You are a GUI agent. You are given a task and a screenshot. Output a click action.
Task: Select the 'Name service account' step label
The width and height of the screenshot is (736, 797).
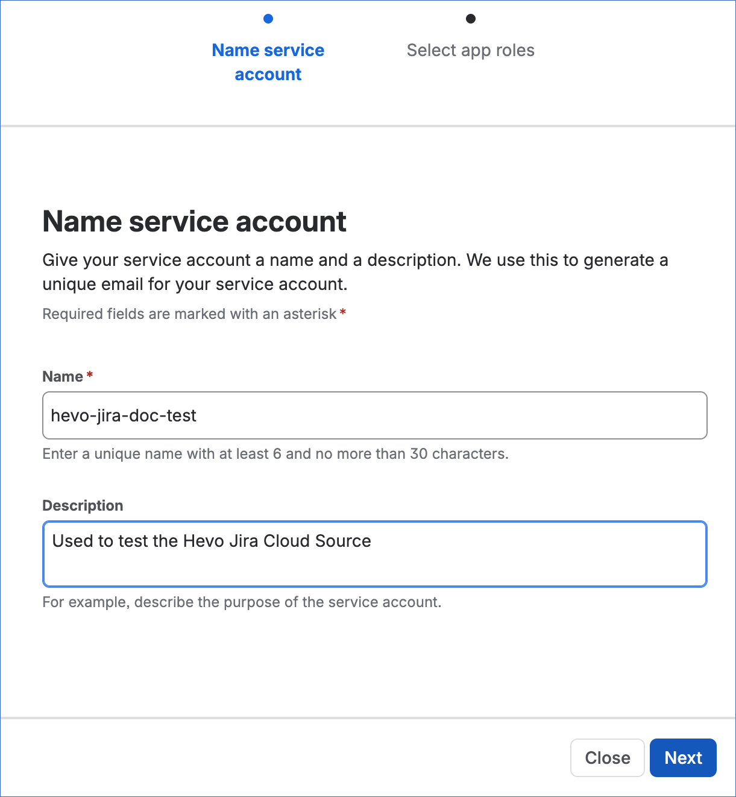(268, 62)
